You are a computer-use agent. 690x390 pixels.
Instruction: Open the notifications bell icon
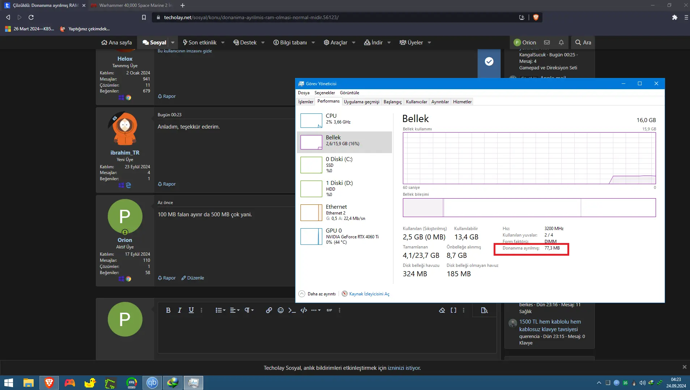561,43
